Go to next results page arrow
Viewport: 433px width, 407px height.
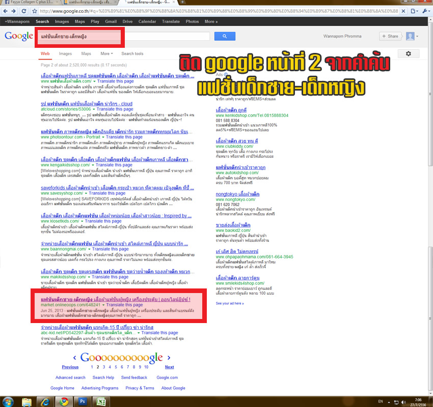pyautogui.click(x=169, y=358)
